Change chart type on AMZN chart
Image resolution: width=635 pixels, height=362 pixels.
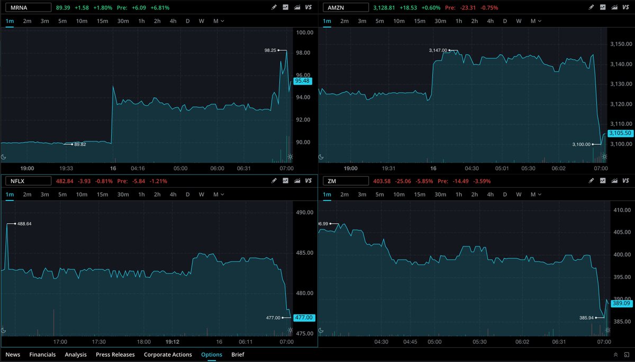click(614, 7)
